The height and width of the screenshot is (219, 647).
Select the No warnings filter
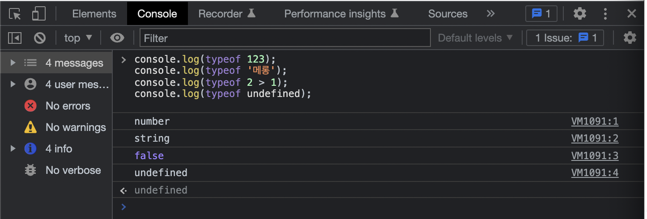click(x=65, y=127)
